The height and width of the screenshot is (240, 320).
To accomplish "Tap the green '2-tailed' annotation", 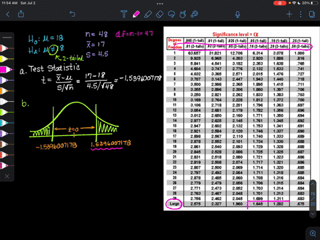I will click(x=73, y=59).
